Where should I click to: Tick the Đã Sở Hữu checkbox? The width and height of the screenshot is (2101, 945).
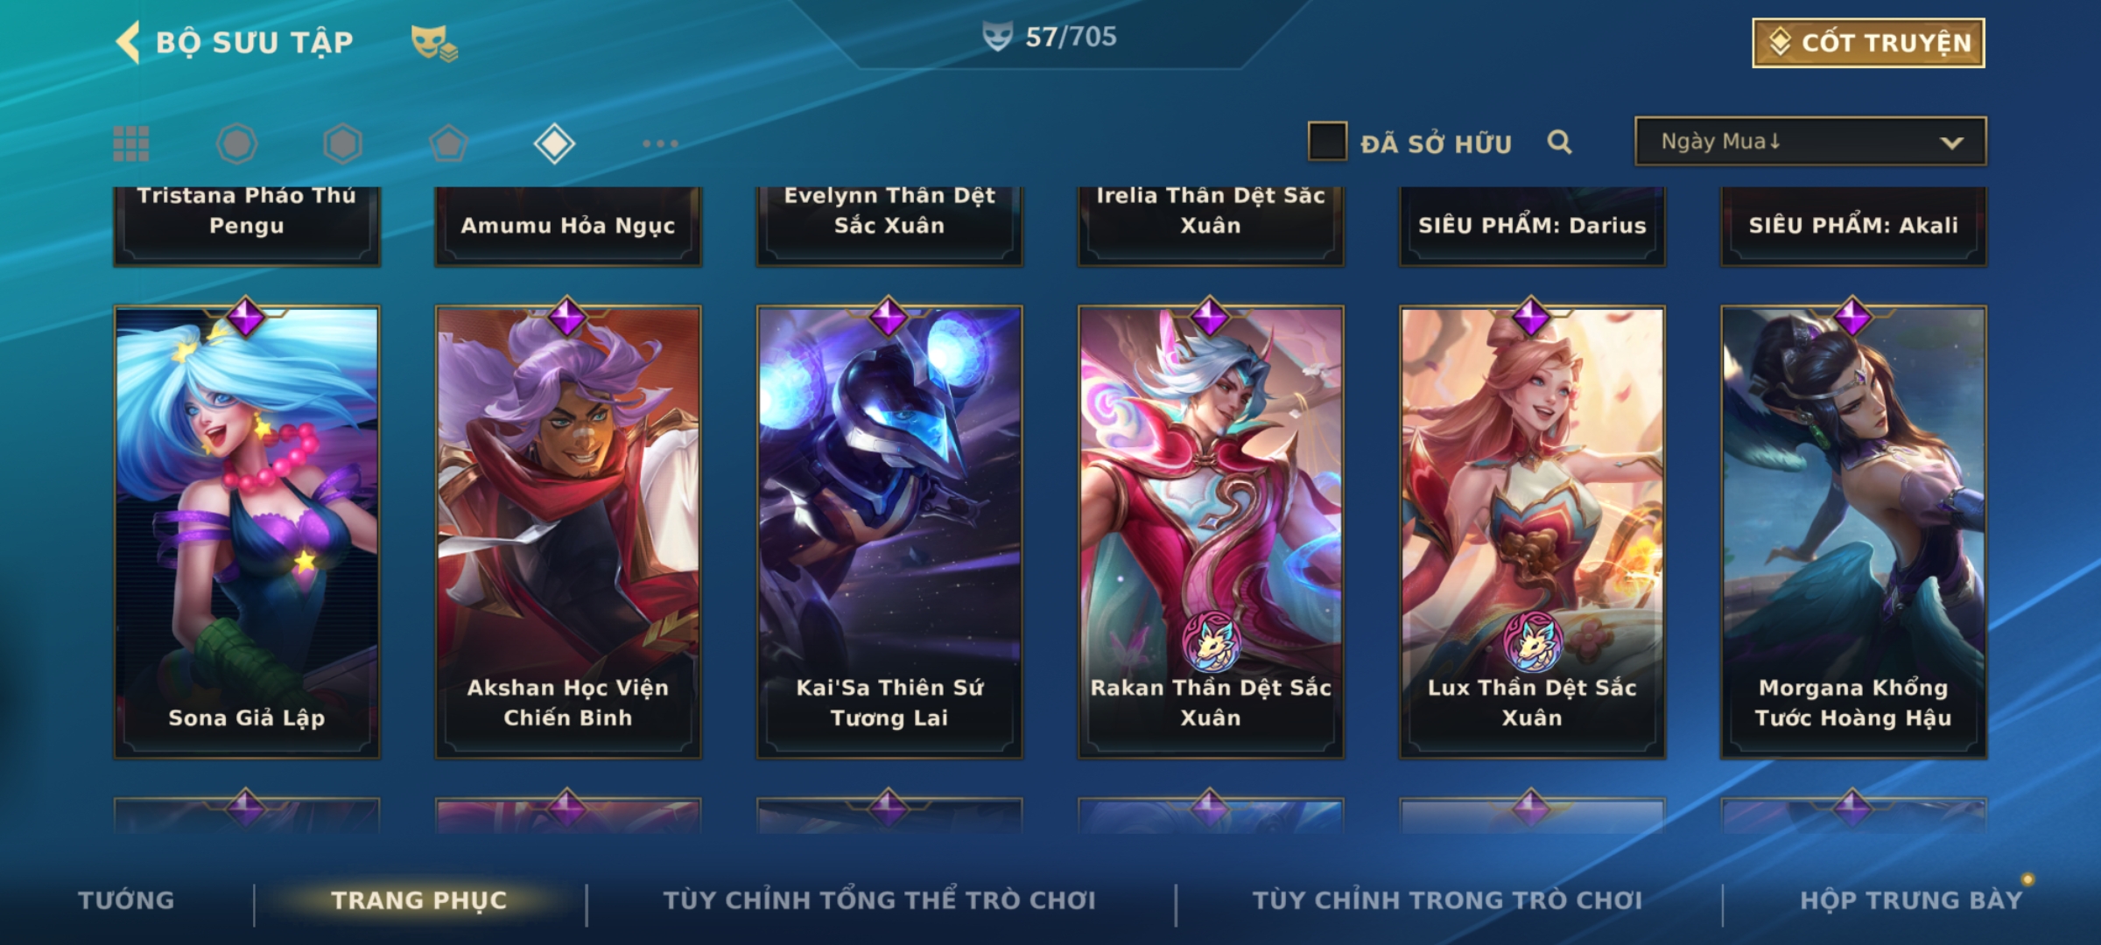1327,142
